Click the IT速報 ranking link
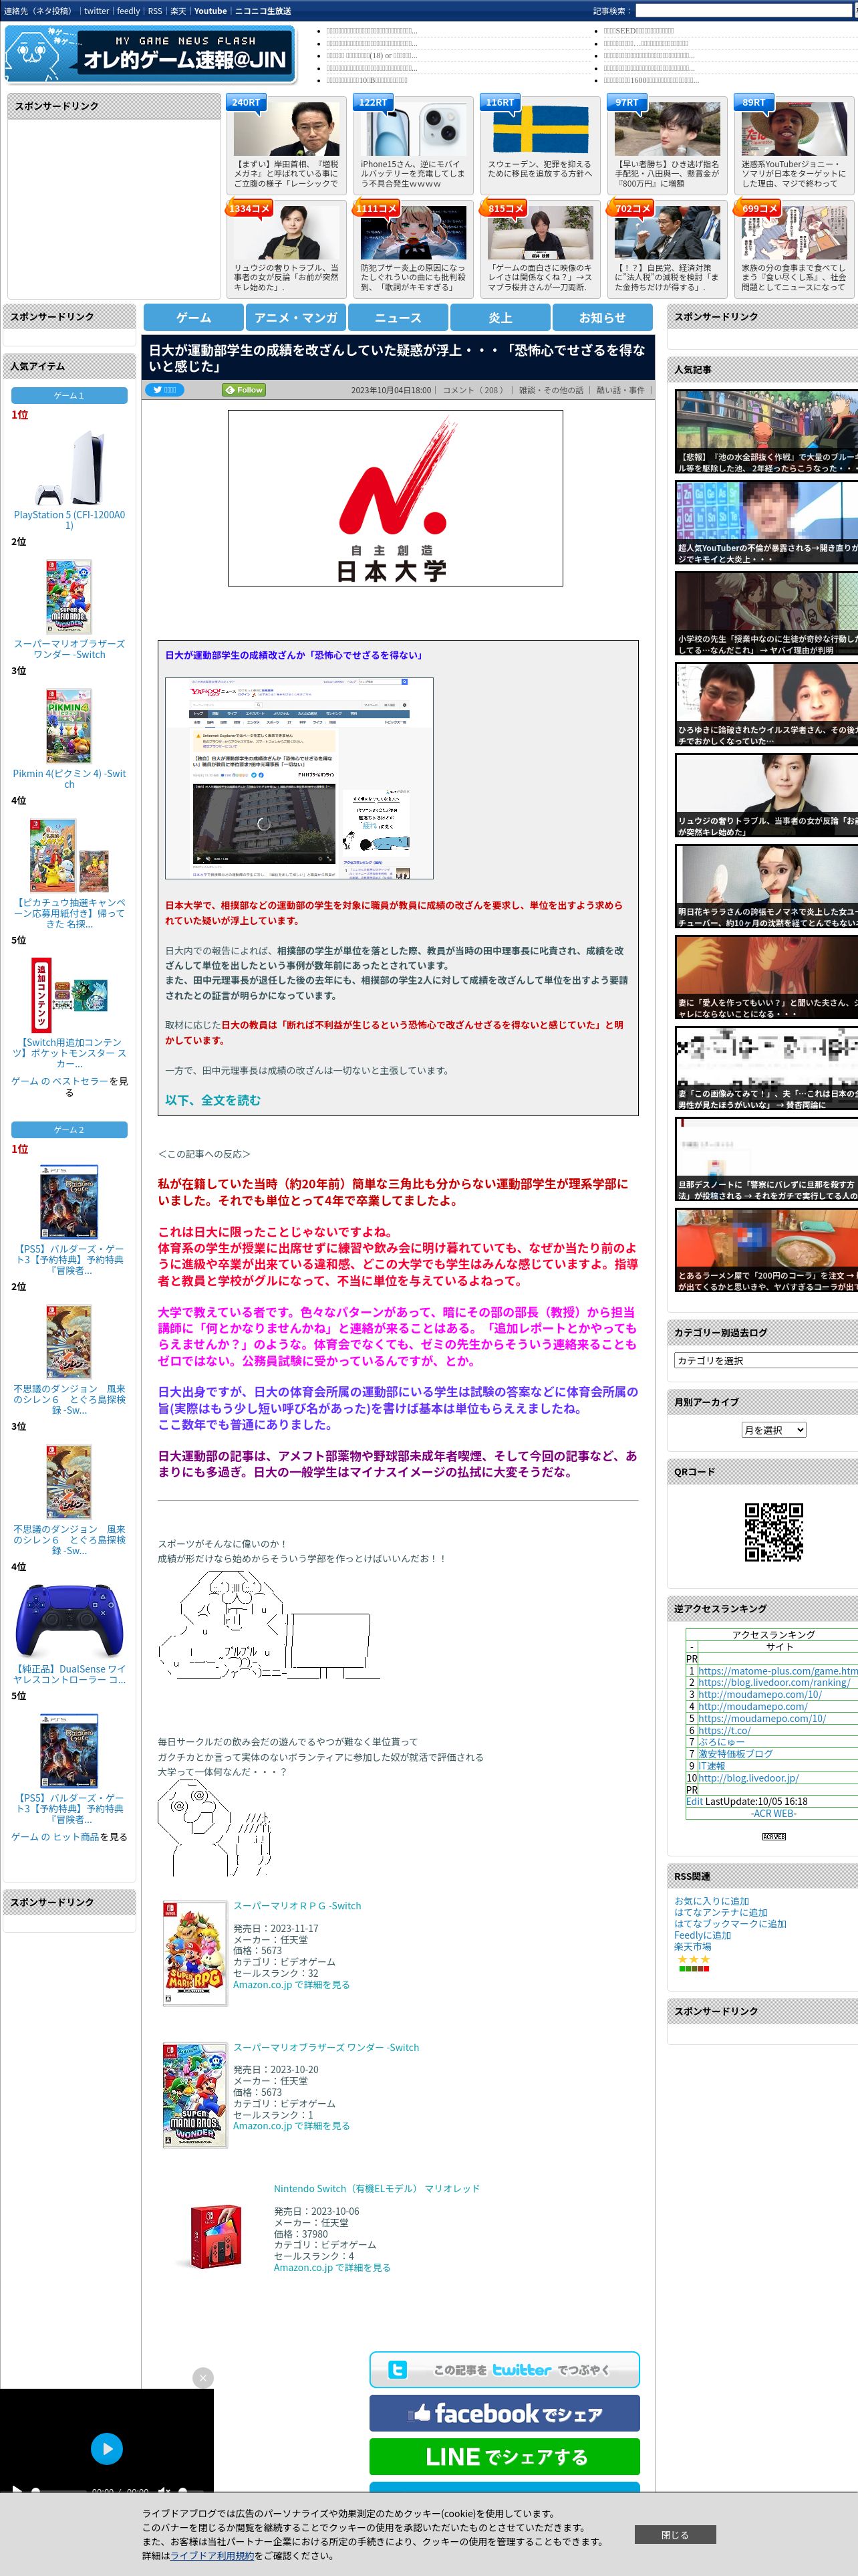858x2576 pixels. coord(711,1766)
